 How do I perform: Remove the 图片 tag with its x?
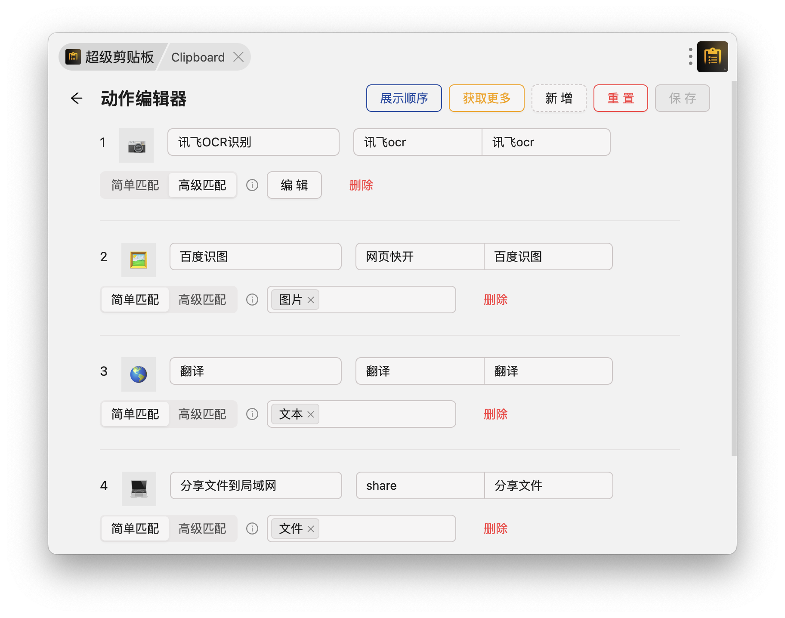311,300
